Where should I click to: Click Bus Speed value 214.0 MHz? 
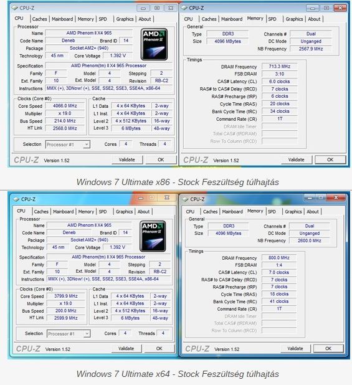pyautogui.click(x=65, y=121)
